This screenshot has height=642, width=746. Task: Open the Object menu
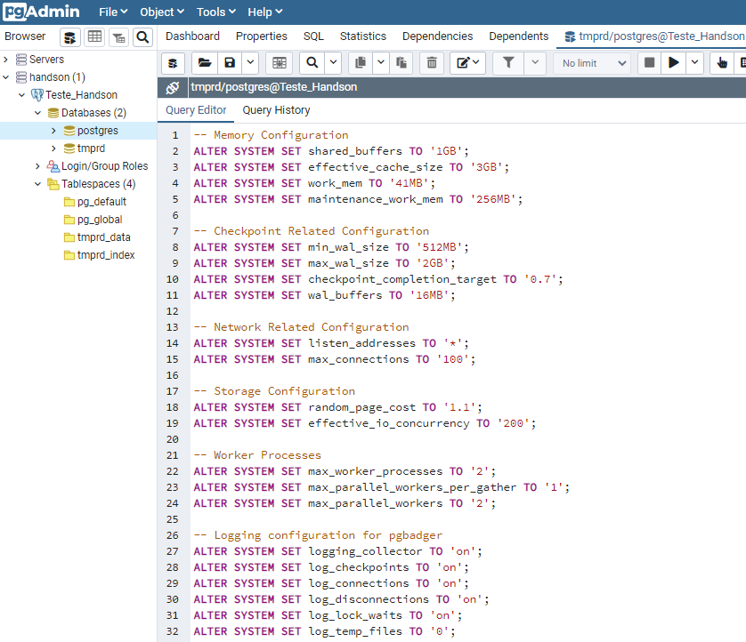(162, 12)
